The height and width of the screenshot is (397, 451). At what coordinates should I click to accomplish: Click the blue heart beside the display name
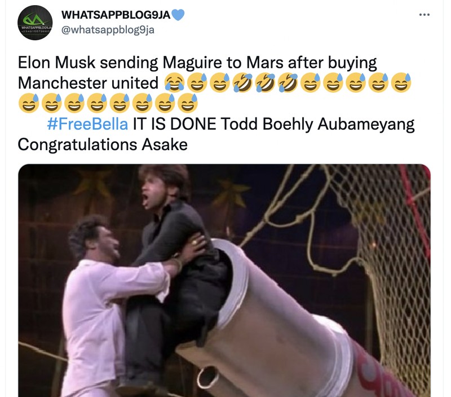[x=178, y=15]
